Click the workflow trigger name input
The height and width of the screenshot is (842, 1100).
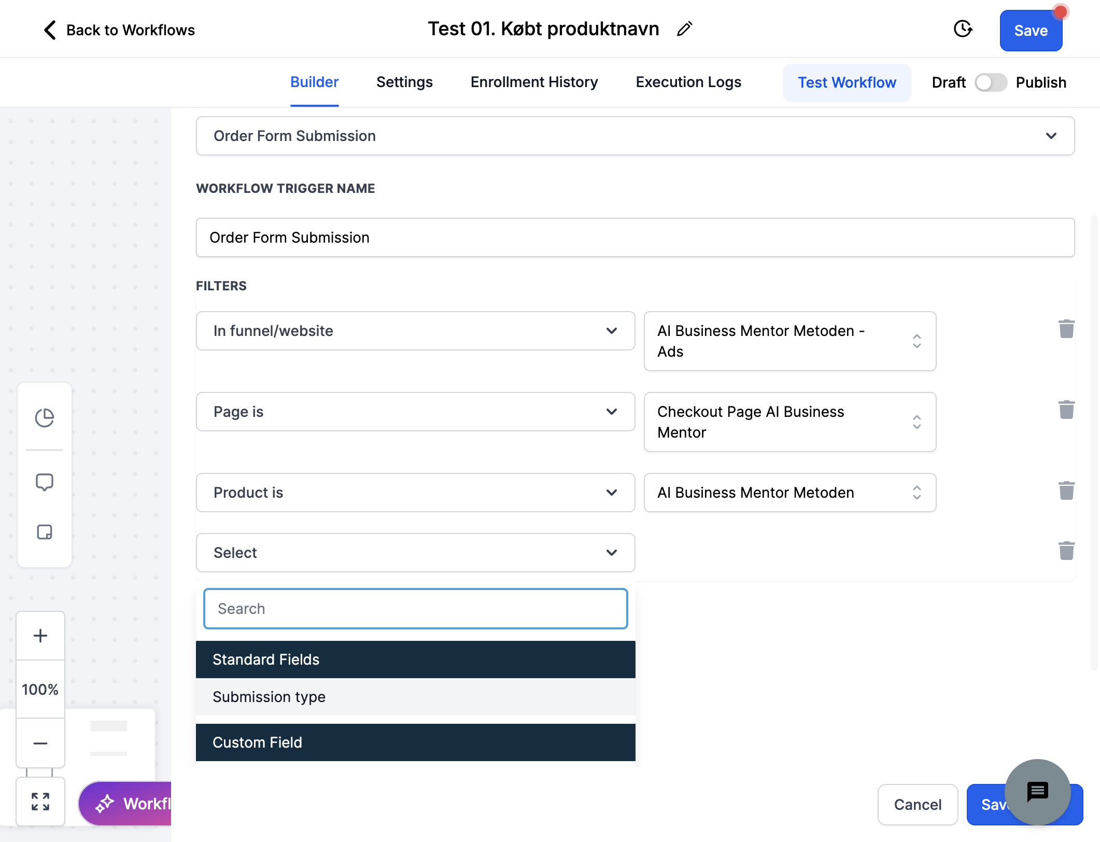635,237
